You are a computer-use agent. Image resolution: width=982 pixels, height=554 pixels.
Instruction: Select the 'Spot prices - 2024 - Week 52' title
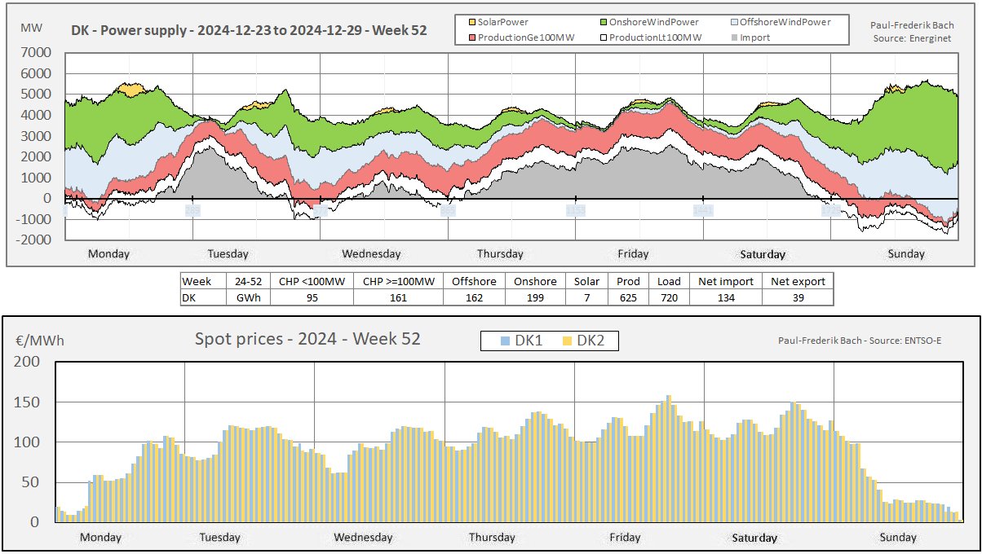click(x=307, y=339)
